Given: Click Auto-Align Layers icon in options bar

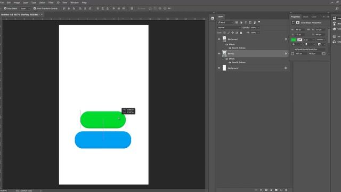Looking at the screenshot, I should 132,9.
